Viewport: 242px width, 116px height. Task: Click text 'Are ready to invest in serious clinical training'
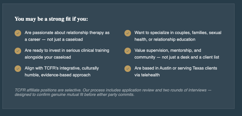point(67,51)
